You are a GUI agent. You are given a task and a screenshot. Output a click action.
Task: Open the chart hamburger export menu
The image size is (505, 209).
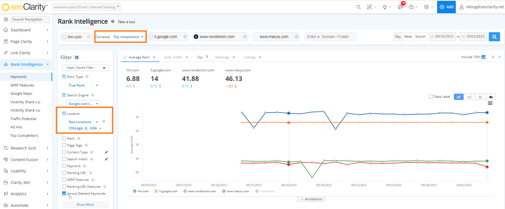(490, 103)
